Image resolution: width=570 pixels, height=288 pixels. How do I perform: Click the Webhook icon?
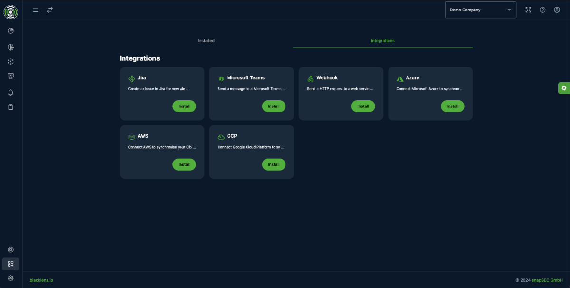coord(310,78)
